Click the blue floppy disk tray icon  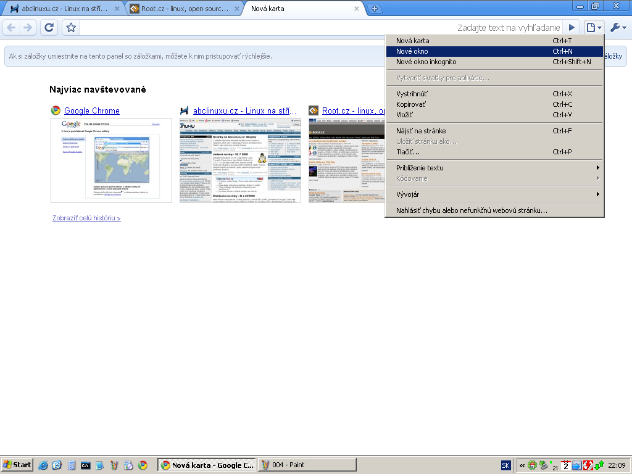pyautogui.click(x=577, y=465)
